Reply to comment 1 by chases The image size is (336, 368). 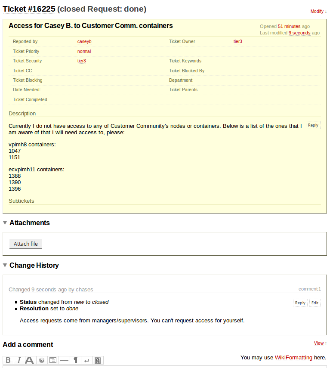click(x=300, y=303)
